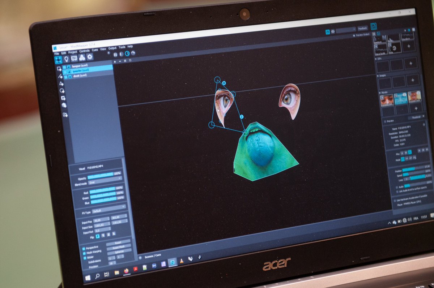This screenshot has height=288, width=434.
Task: Open the Cues menu
Action: pos(95,50)
